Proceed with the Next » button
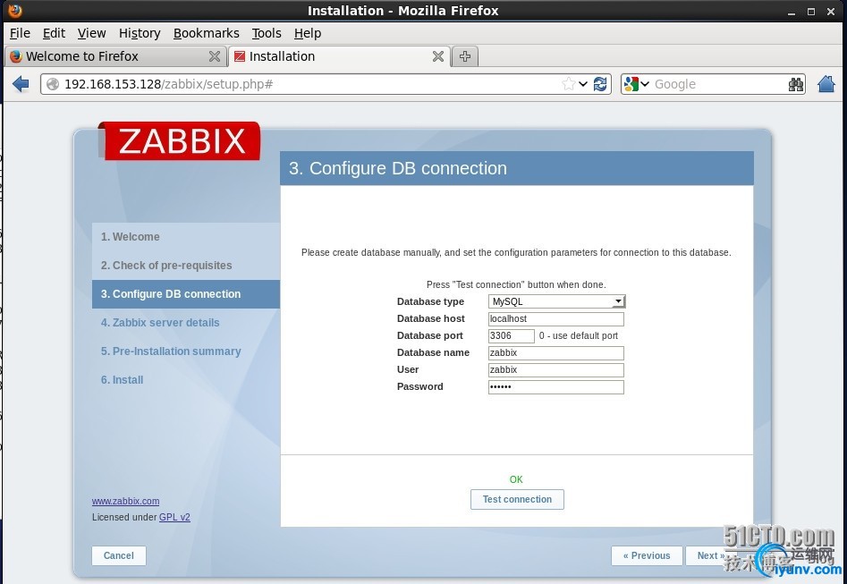This screenshot has height=584, width=847. 710,555
